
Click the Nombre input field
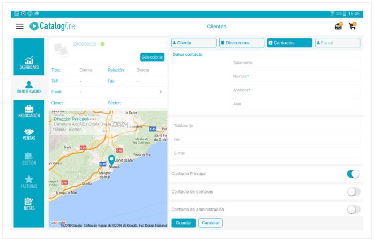[295, 76]
